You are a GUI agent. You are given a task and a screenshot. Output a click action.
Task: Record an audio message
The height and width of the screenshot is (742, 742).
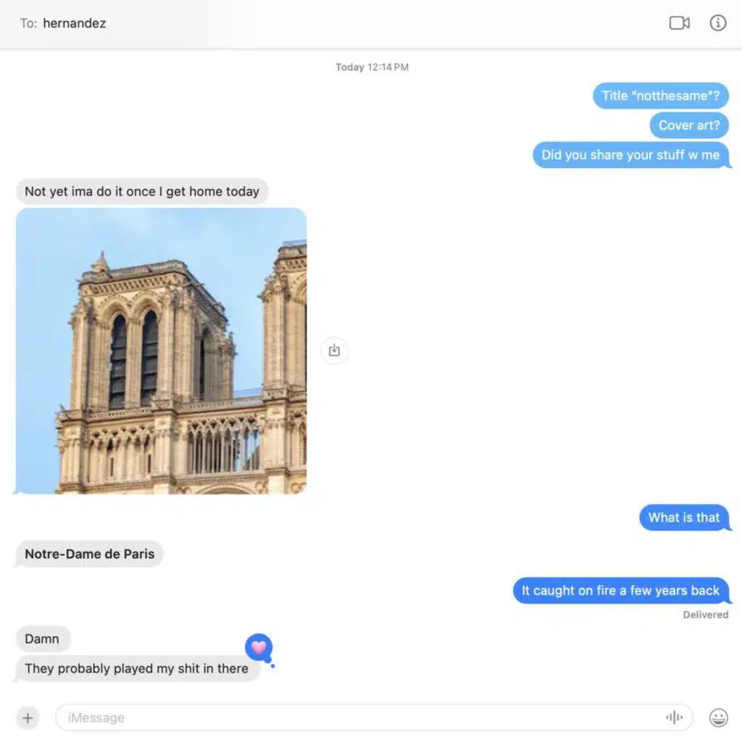(674, 718)
